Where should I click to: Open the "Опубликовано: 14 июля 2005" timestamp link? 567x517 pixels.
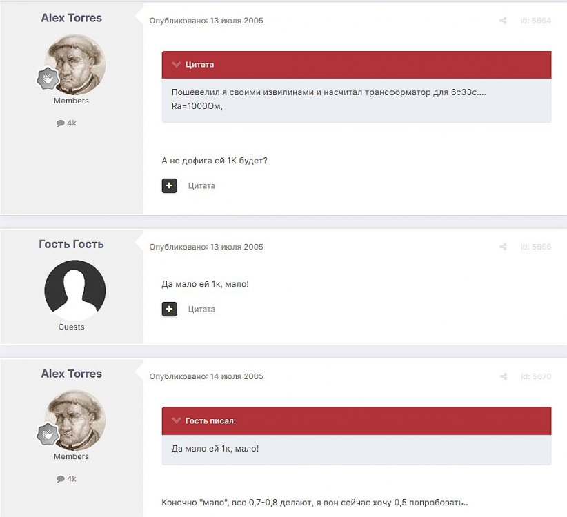coord(206,376)
